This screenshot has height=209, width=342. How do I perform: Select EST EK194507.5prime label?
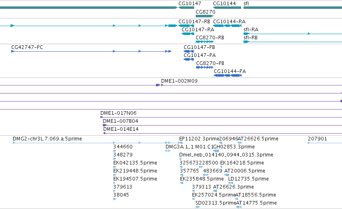[x=135, y=179]
